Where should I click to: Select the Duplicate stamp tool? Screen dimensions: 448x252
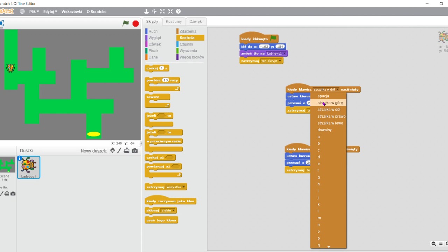(x=147, y=12)
